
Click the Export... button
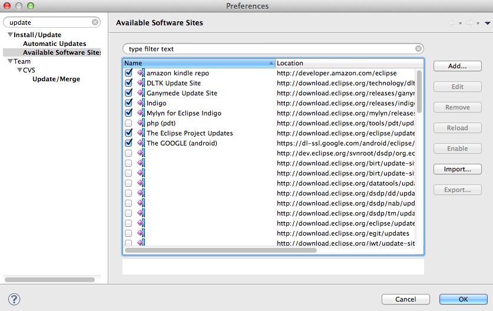[x=458, y=190]
